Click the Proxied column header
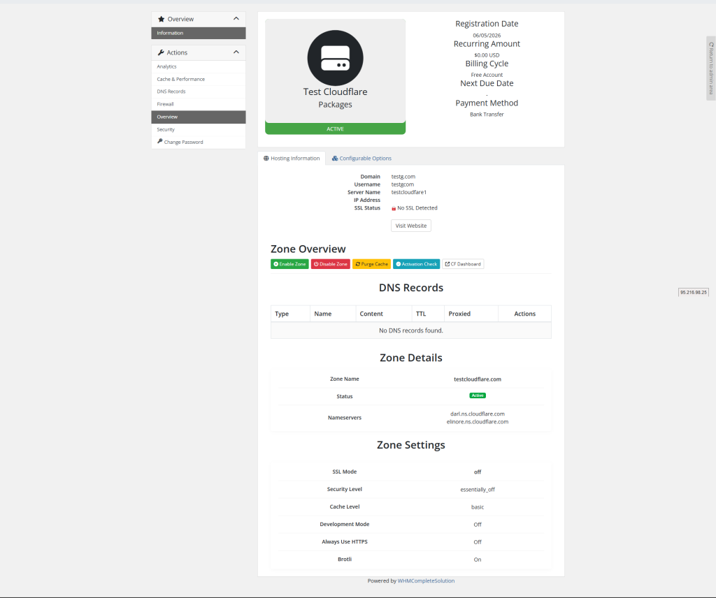Screen dimensions: 716x598 [x=471, y=314]
